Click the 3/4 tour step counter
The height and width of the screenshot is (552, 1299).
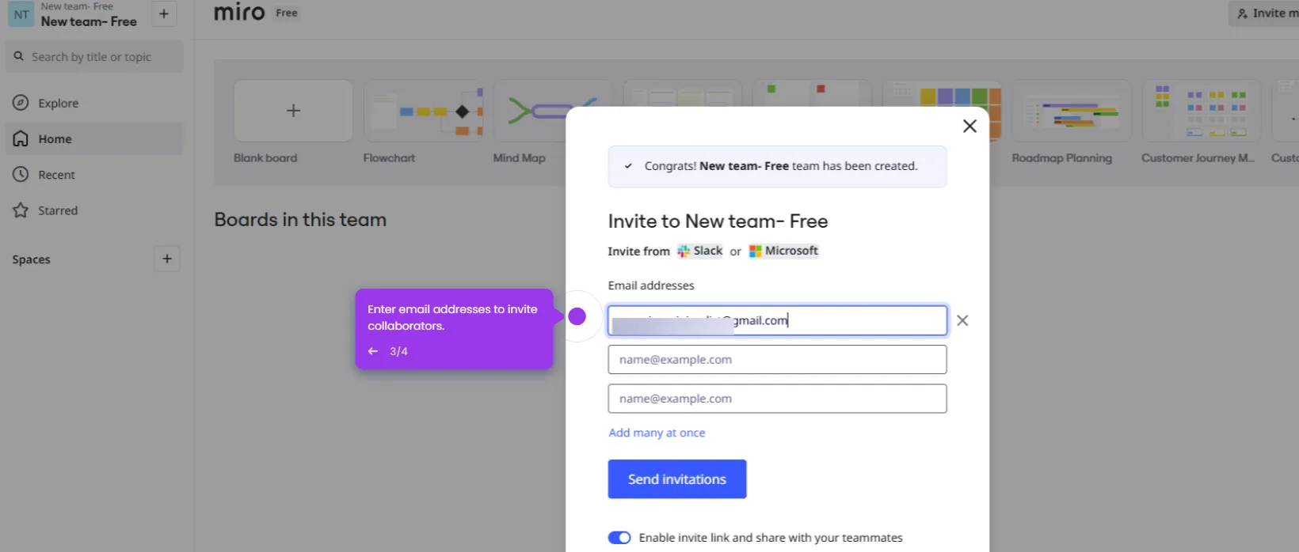pyautogui.click(x=398, y=351)
